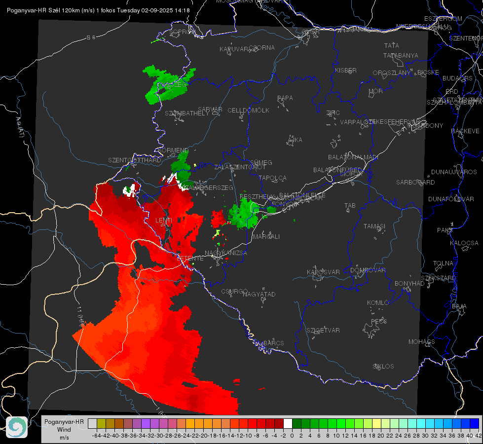Image resolution: width=483 pixels, height=444 pixels.
Task: Click the KAPUVÁR city label
Action: pos(234,49)
